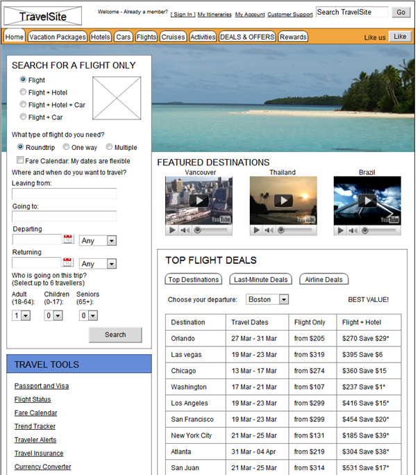The image size is (420, 475).
Task: Enable the Fare Calendar flexible dates checkbox
Action: 20,160
